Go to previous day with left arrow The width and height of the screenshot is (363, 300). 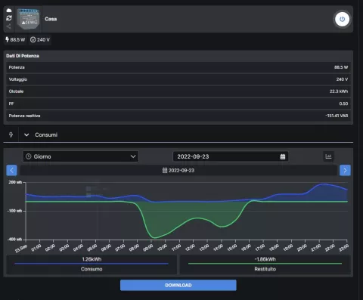[x=11, y=170]
